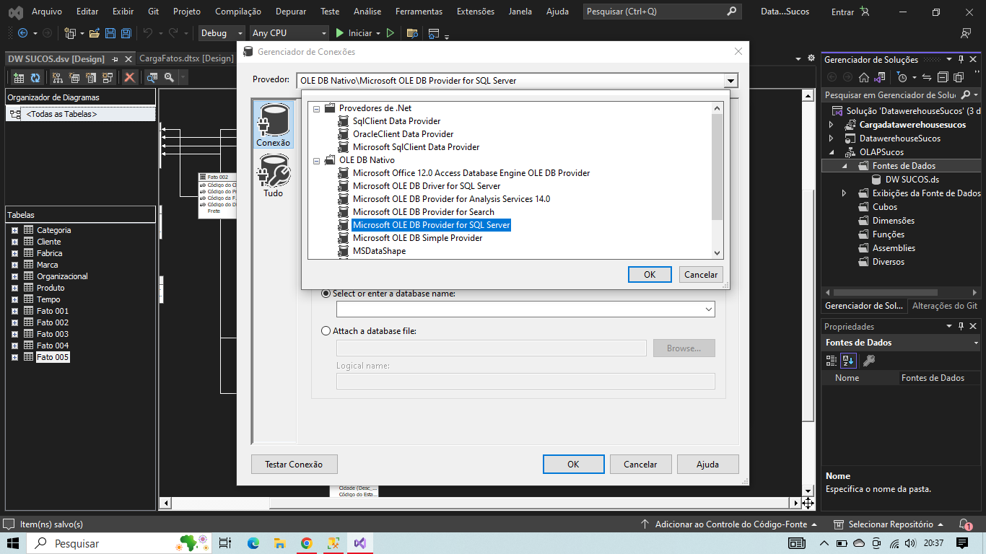Click Categorized view icon in Propriedades

tap(832, 361)
